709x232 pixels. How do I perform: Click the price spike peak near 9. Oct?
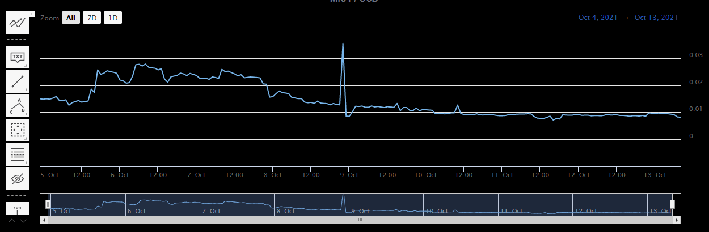[343, 43]
